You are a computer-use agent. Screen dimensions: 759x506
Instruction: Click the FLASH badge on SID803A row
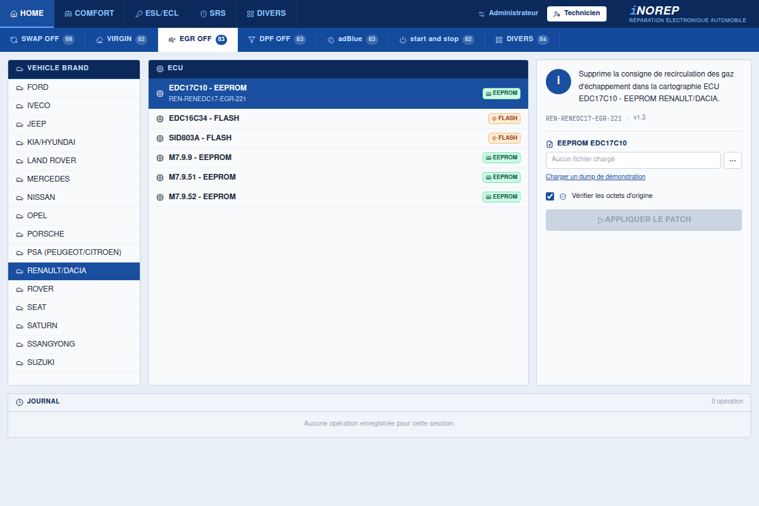pyautogui.click(x=504, y=139)
